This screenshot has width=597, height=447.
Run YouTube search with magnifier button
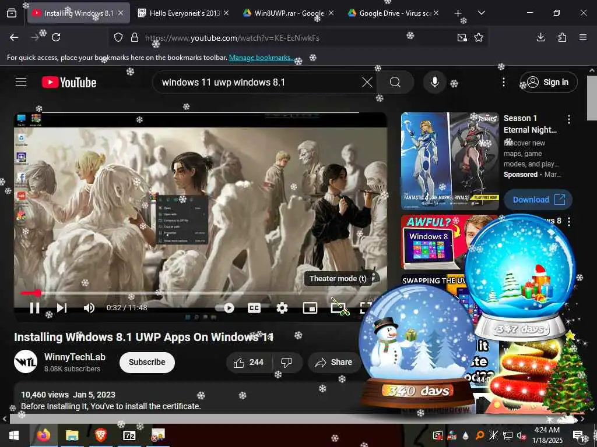(395, 82)
